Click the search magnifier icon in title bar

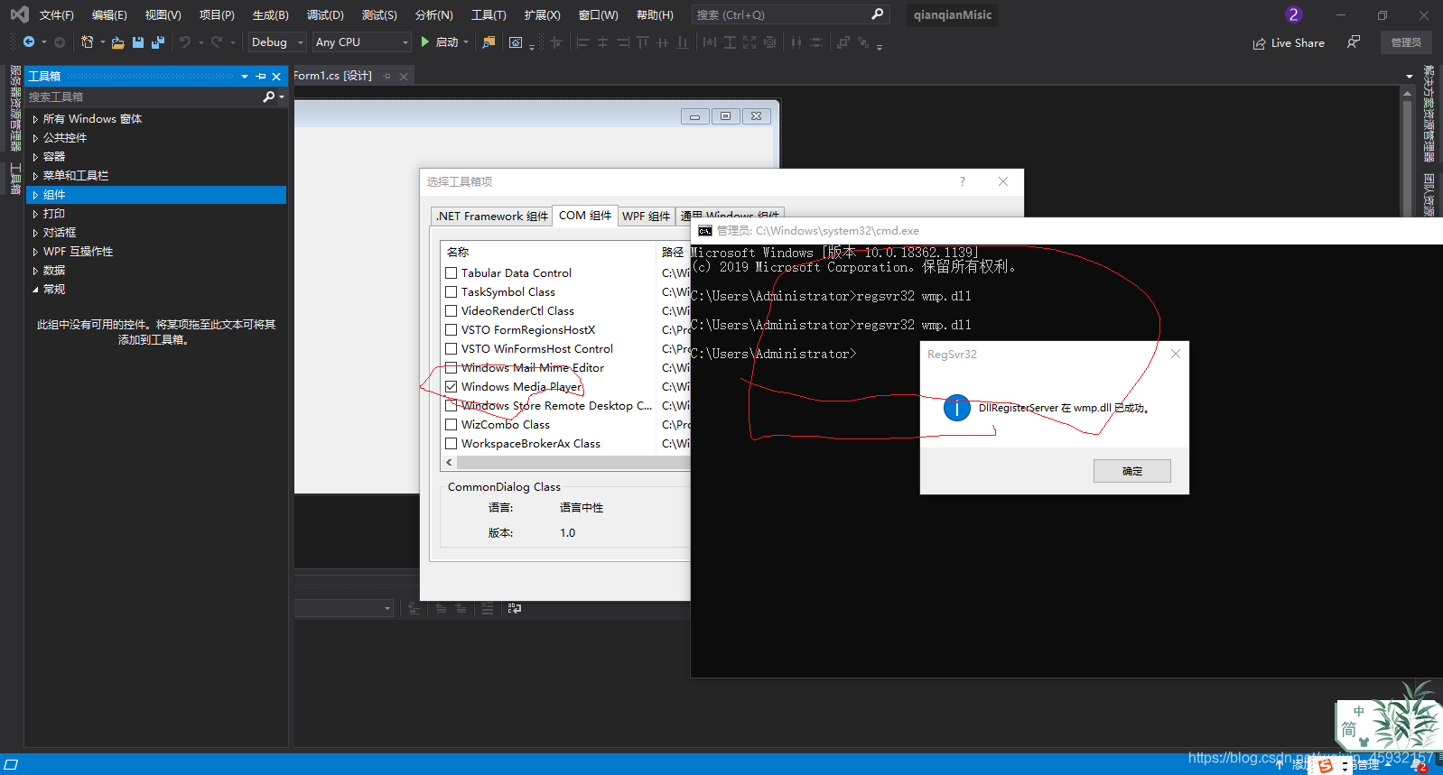(877, 14)
